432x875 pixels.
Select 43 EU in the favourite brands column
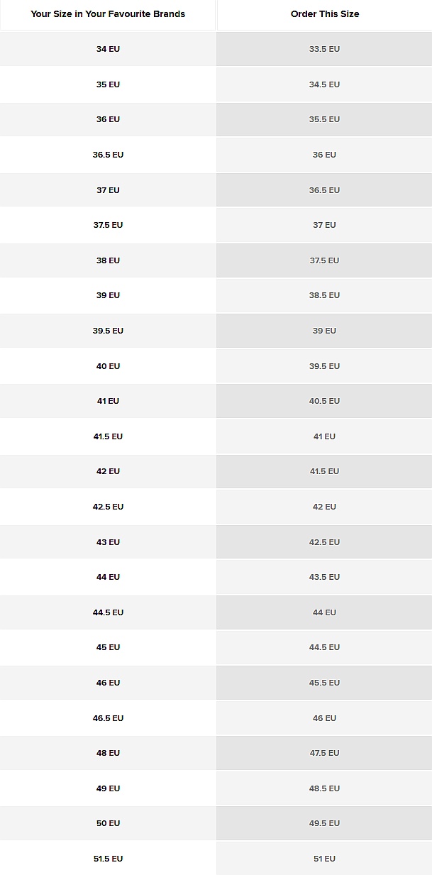108,542
